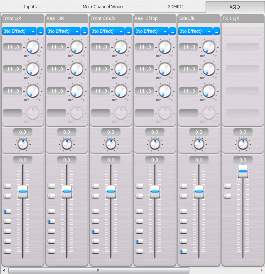The height and width of the screenshot is (274, 265).
Task: Click the top send knob in Front L/R strip
Action: pyautogui.click(x=32, y=47)
